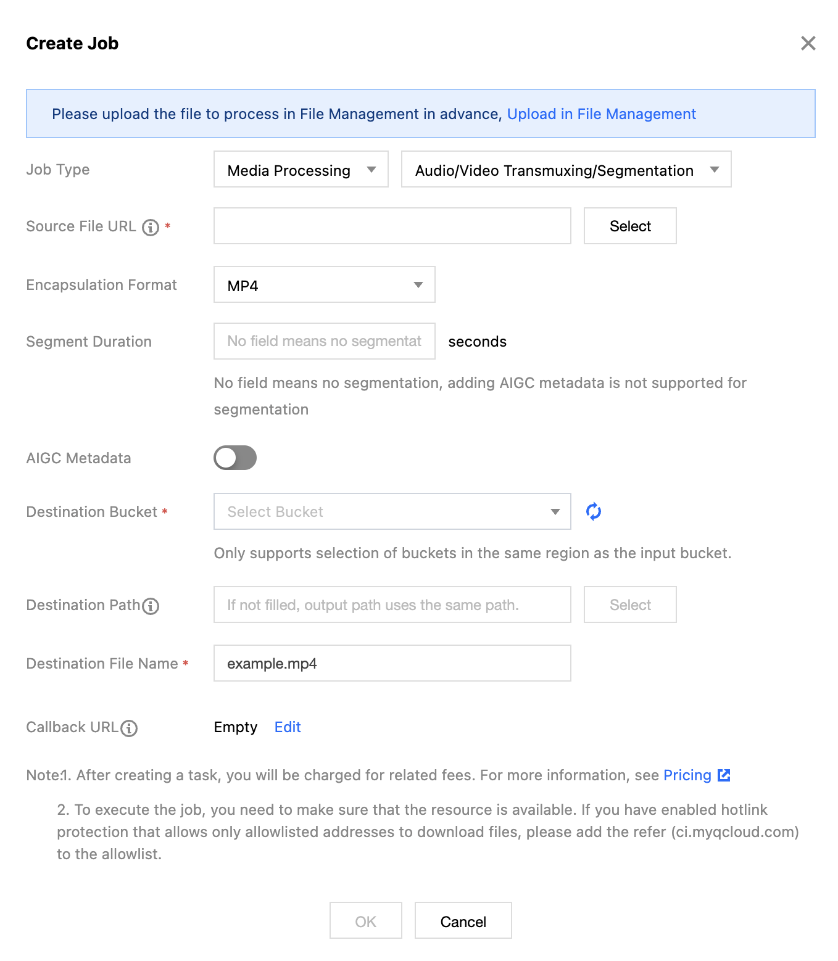
Task: Click Select button for Destination Path
Action: [x=629, y=605]
